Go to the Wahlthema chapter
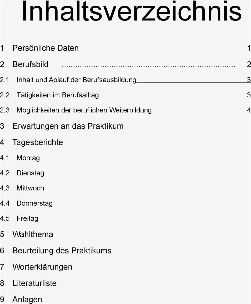Viewport: 251px width, 304px height. pyautogui.click(x=33, y=234)
